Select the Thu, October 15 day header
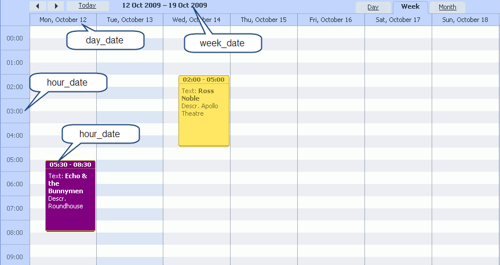The width and height of the screenshot is (500, 265). pyautogui.click(x=264, y=20)
